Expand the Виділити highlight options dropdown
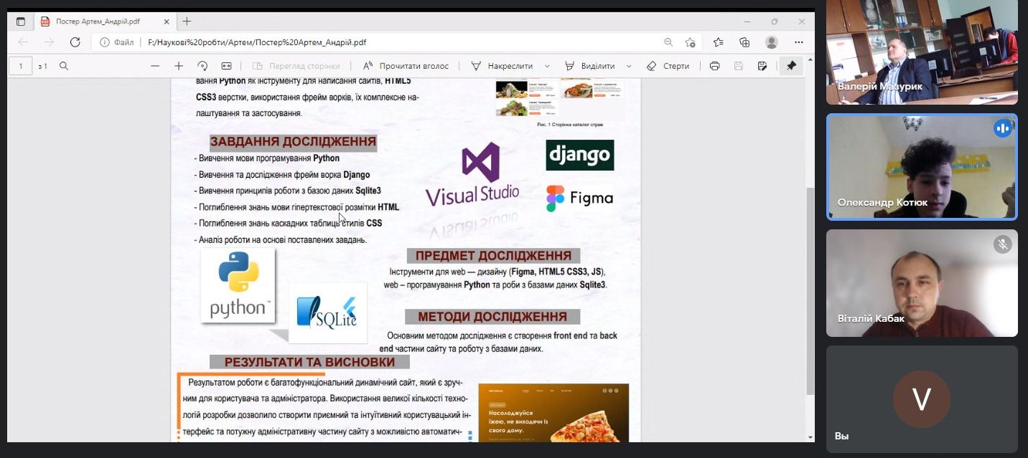This screenshot has width=1028, height=458. tap(629, 66)
